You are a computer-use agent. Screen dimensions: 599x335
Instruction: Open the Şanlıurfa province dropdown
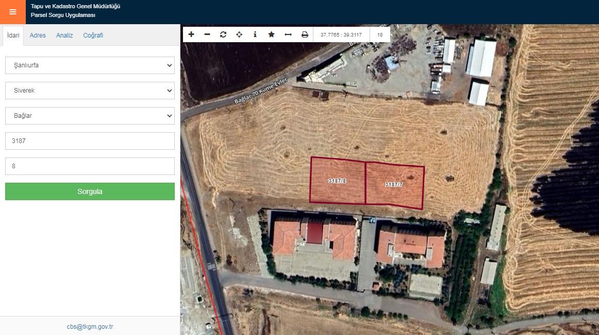pyautogui.click(x=90, y=65)
